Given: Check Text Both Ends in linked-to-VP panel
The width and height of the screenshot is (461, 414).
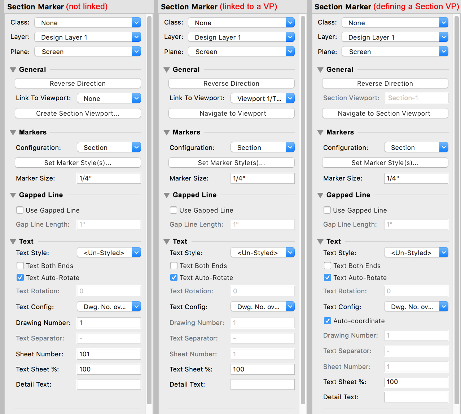Looking at the screenshot, I should pyautogui.click(x=174, y=266).
